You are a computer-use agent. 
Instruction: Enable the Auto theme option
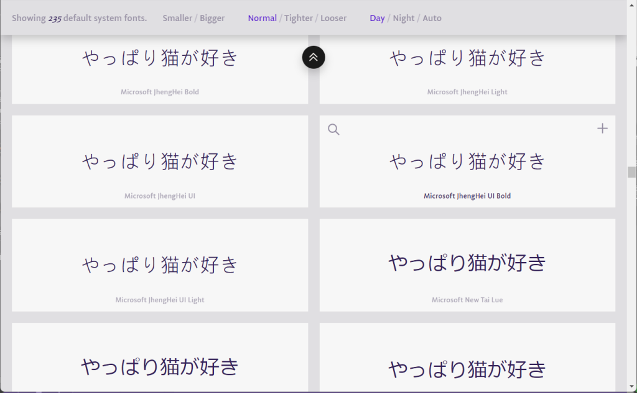(432, 18)
